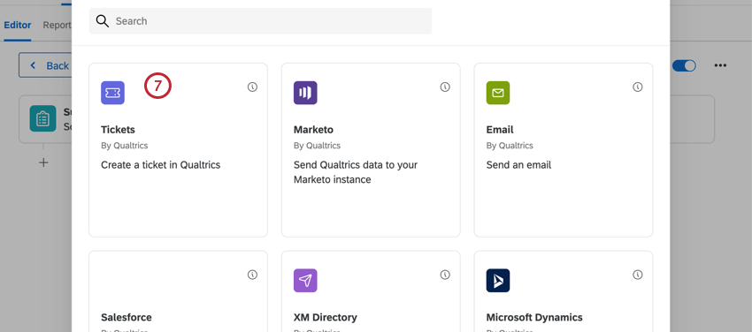752x332 pixels.
Task: Click the Microsoft Dynamics logo icon
Action: pyautogui.click(x=498, y=280)
